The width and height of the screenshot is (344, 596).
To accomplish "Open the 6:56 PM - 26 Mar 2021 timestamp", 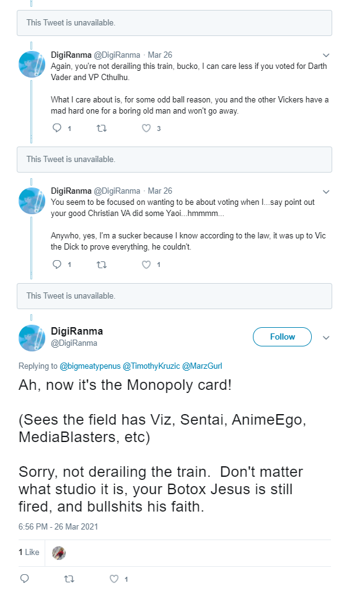I will 58,527.
